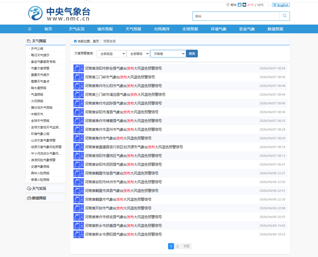Expand the 数值预报 sidebar section
This screenshot has width=318, height=257.
[x=39, y=198]
